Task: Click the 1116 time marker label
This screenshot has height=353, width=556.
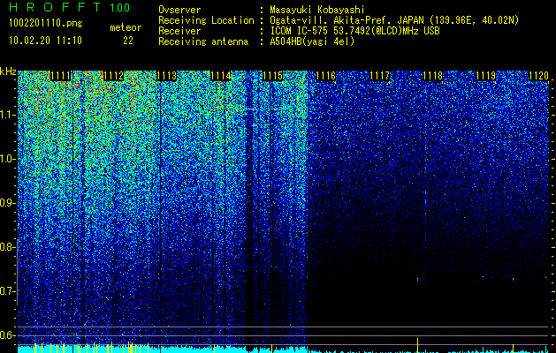Action: click(325, 76)
